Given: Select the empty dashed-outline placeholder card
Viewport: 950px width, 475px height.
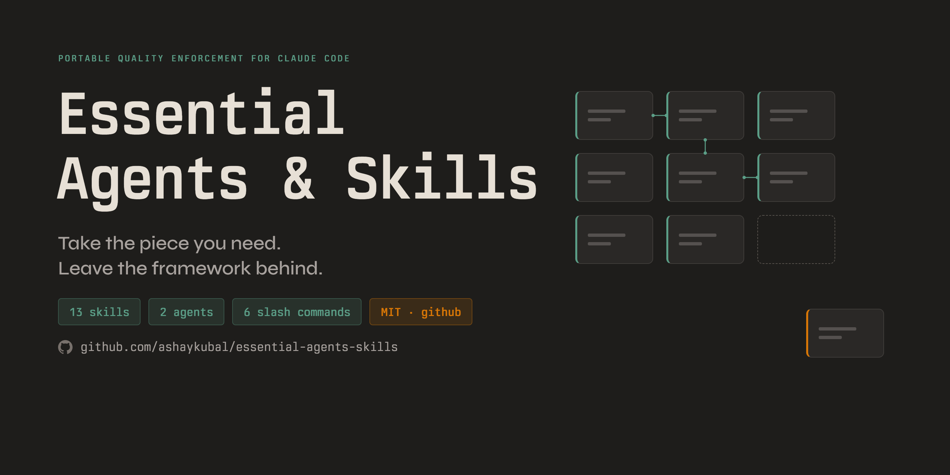Looking at the screenshot, I should 796,239.
